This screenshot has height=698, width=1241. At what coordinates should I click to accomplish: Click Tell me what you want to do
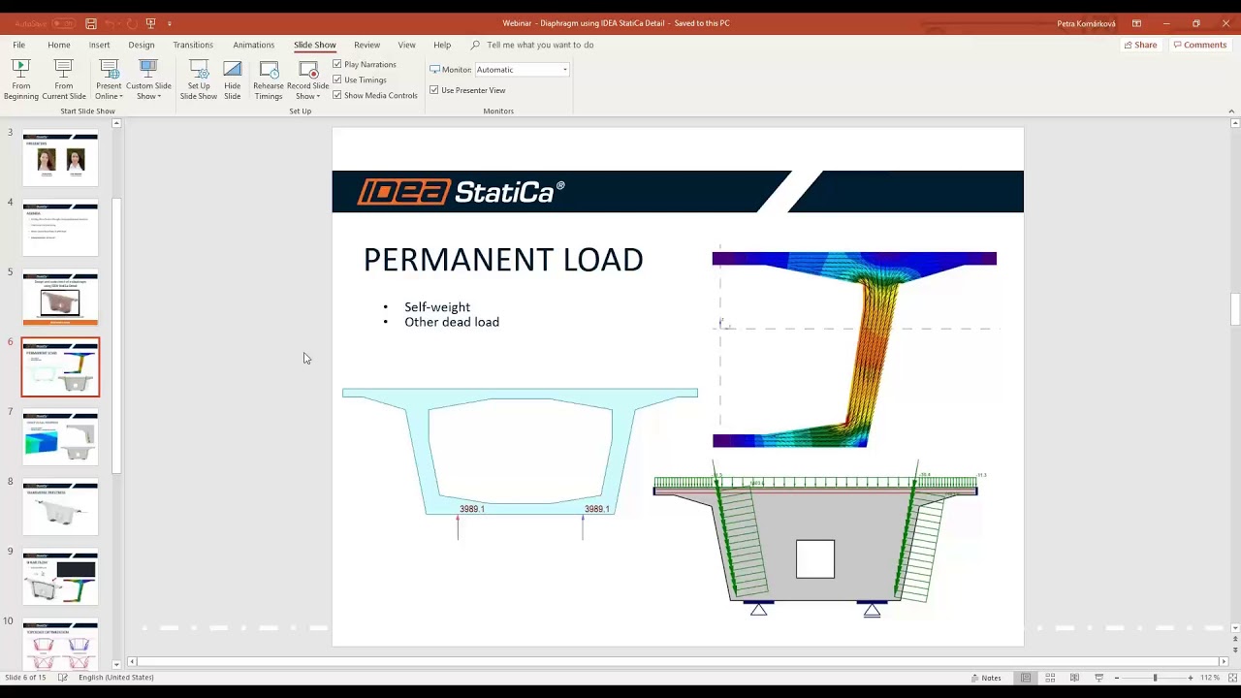540,45
